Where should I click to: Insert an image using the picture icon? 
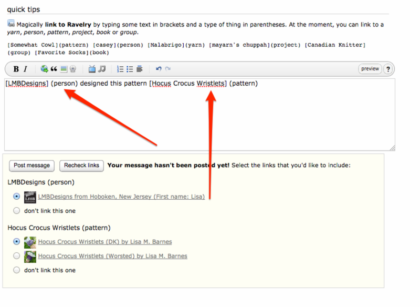tap(64, 69)
